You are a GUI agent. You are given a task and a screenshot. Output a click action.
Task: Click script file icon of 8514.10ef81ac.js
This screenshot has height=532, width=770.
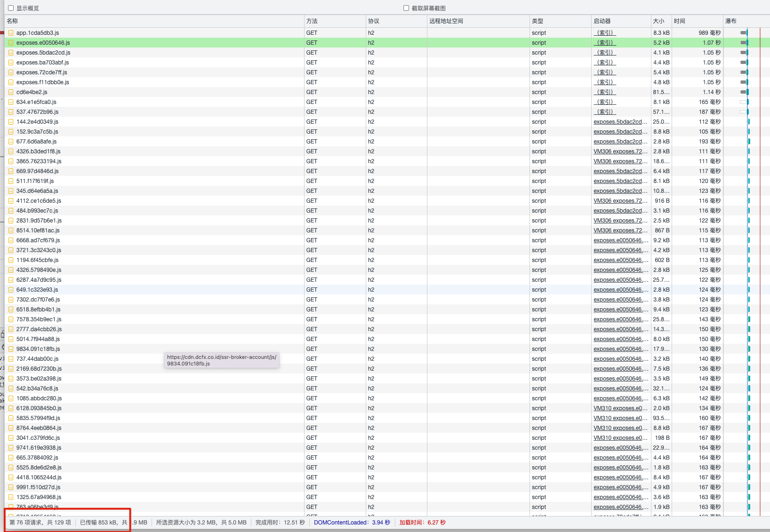11,230
